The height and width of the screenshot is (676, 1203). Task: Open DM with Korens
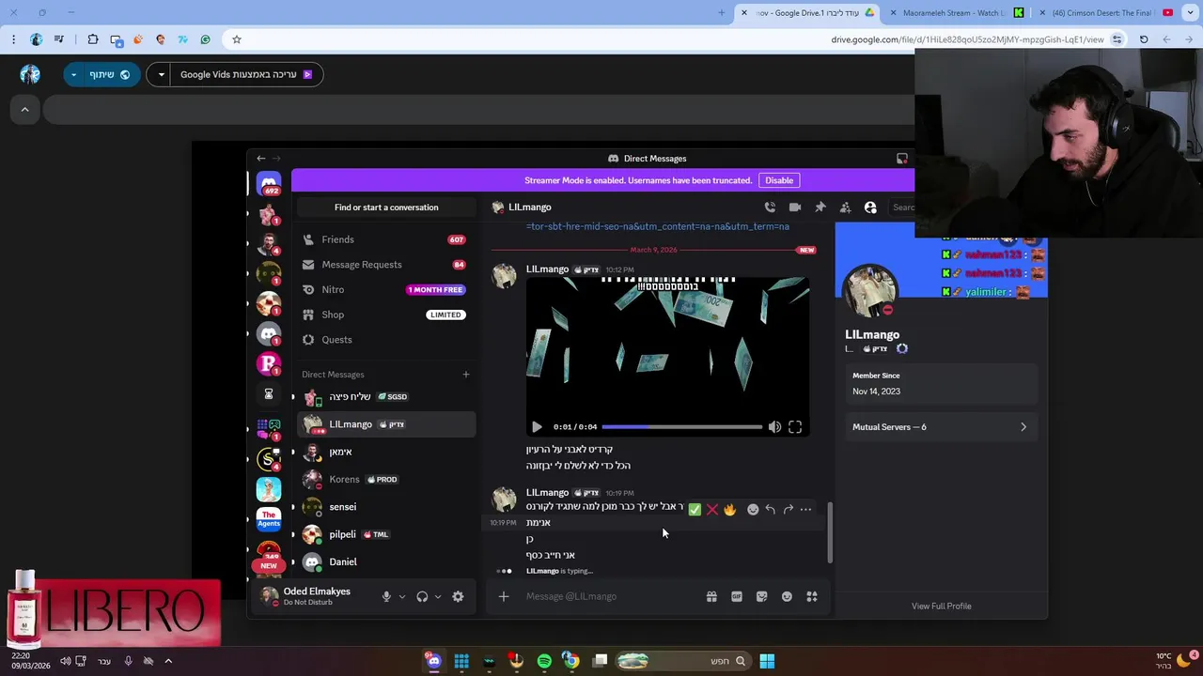[386, 480]
